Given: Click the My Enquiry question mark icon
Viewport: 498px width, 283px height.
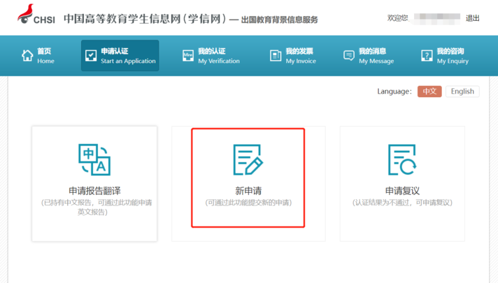Looking at the screenshot, I should [x=427, y=56].
